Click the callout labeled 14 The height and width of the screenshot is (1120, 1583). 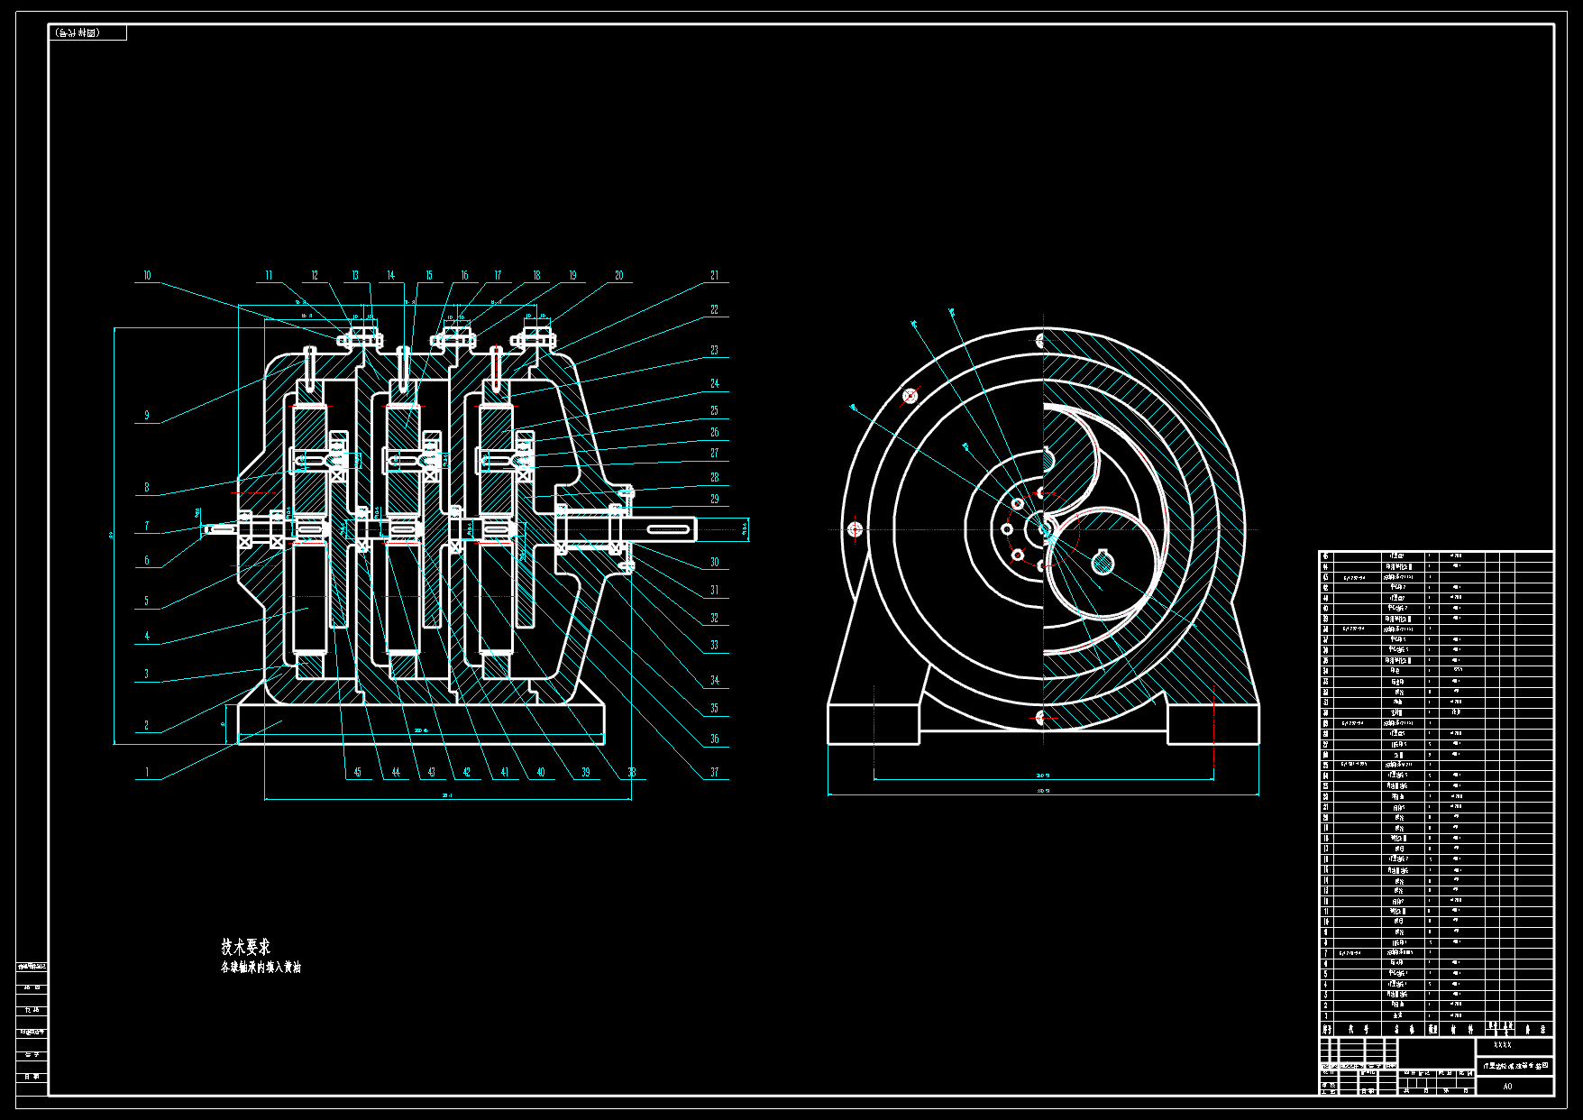coord(391,276)
